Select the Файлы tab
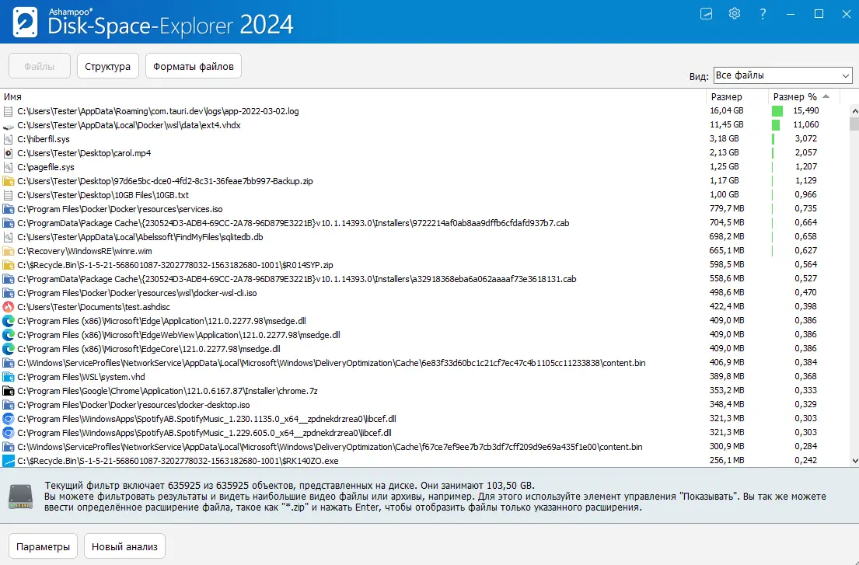 pos(40,66)
